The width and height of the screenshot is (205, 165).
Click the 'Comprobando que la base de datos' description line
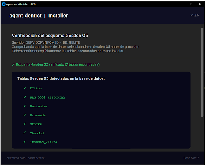[x=76, y=47]
